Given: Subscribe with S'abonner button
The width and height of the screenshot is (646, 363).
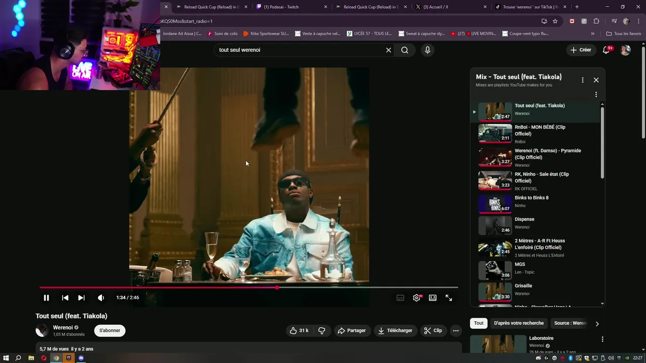Looking at the screenshot, I should pos(110,331).
